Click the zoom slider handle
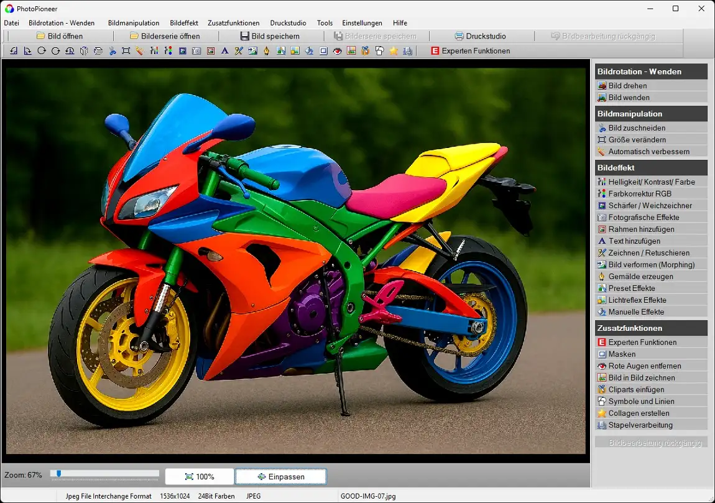Viewport: 715px width, 503px height. pos(58,474)
